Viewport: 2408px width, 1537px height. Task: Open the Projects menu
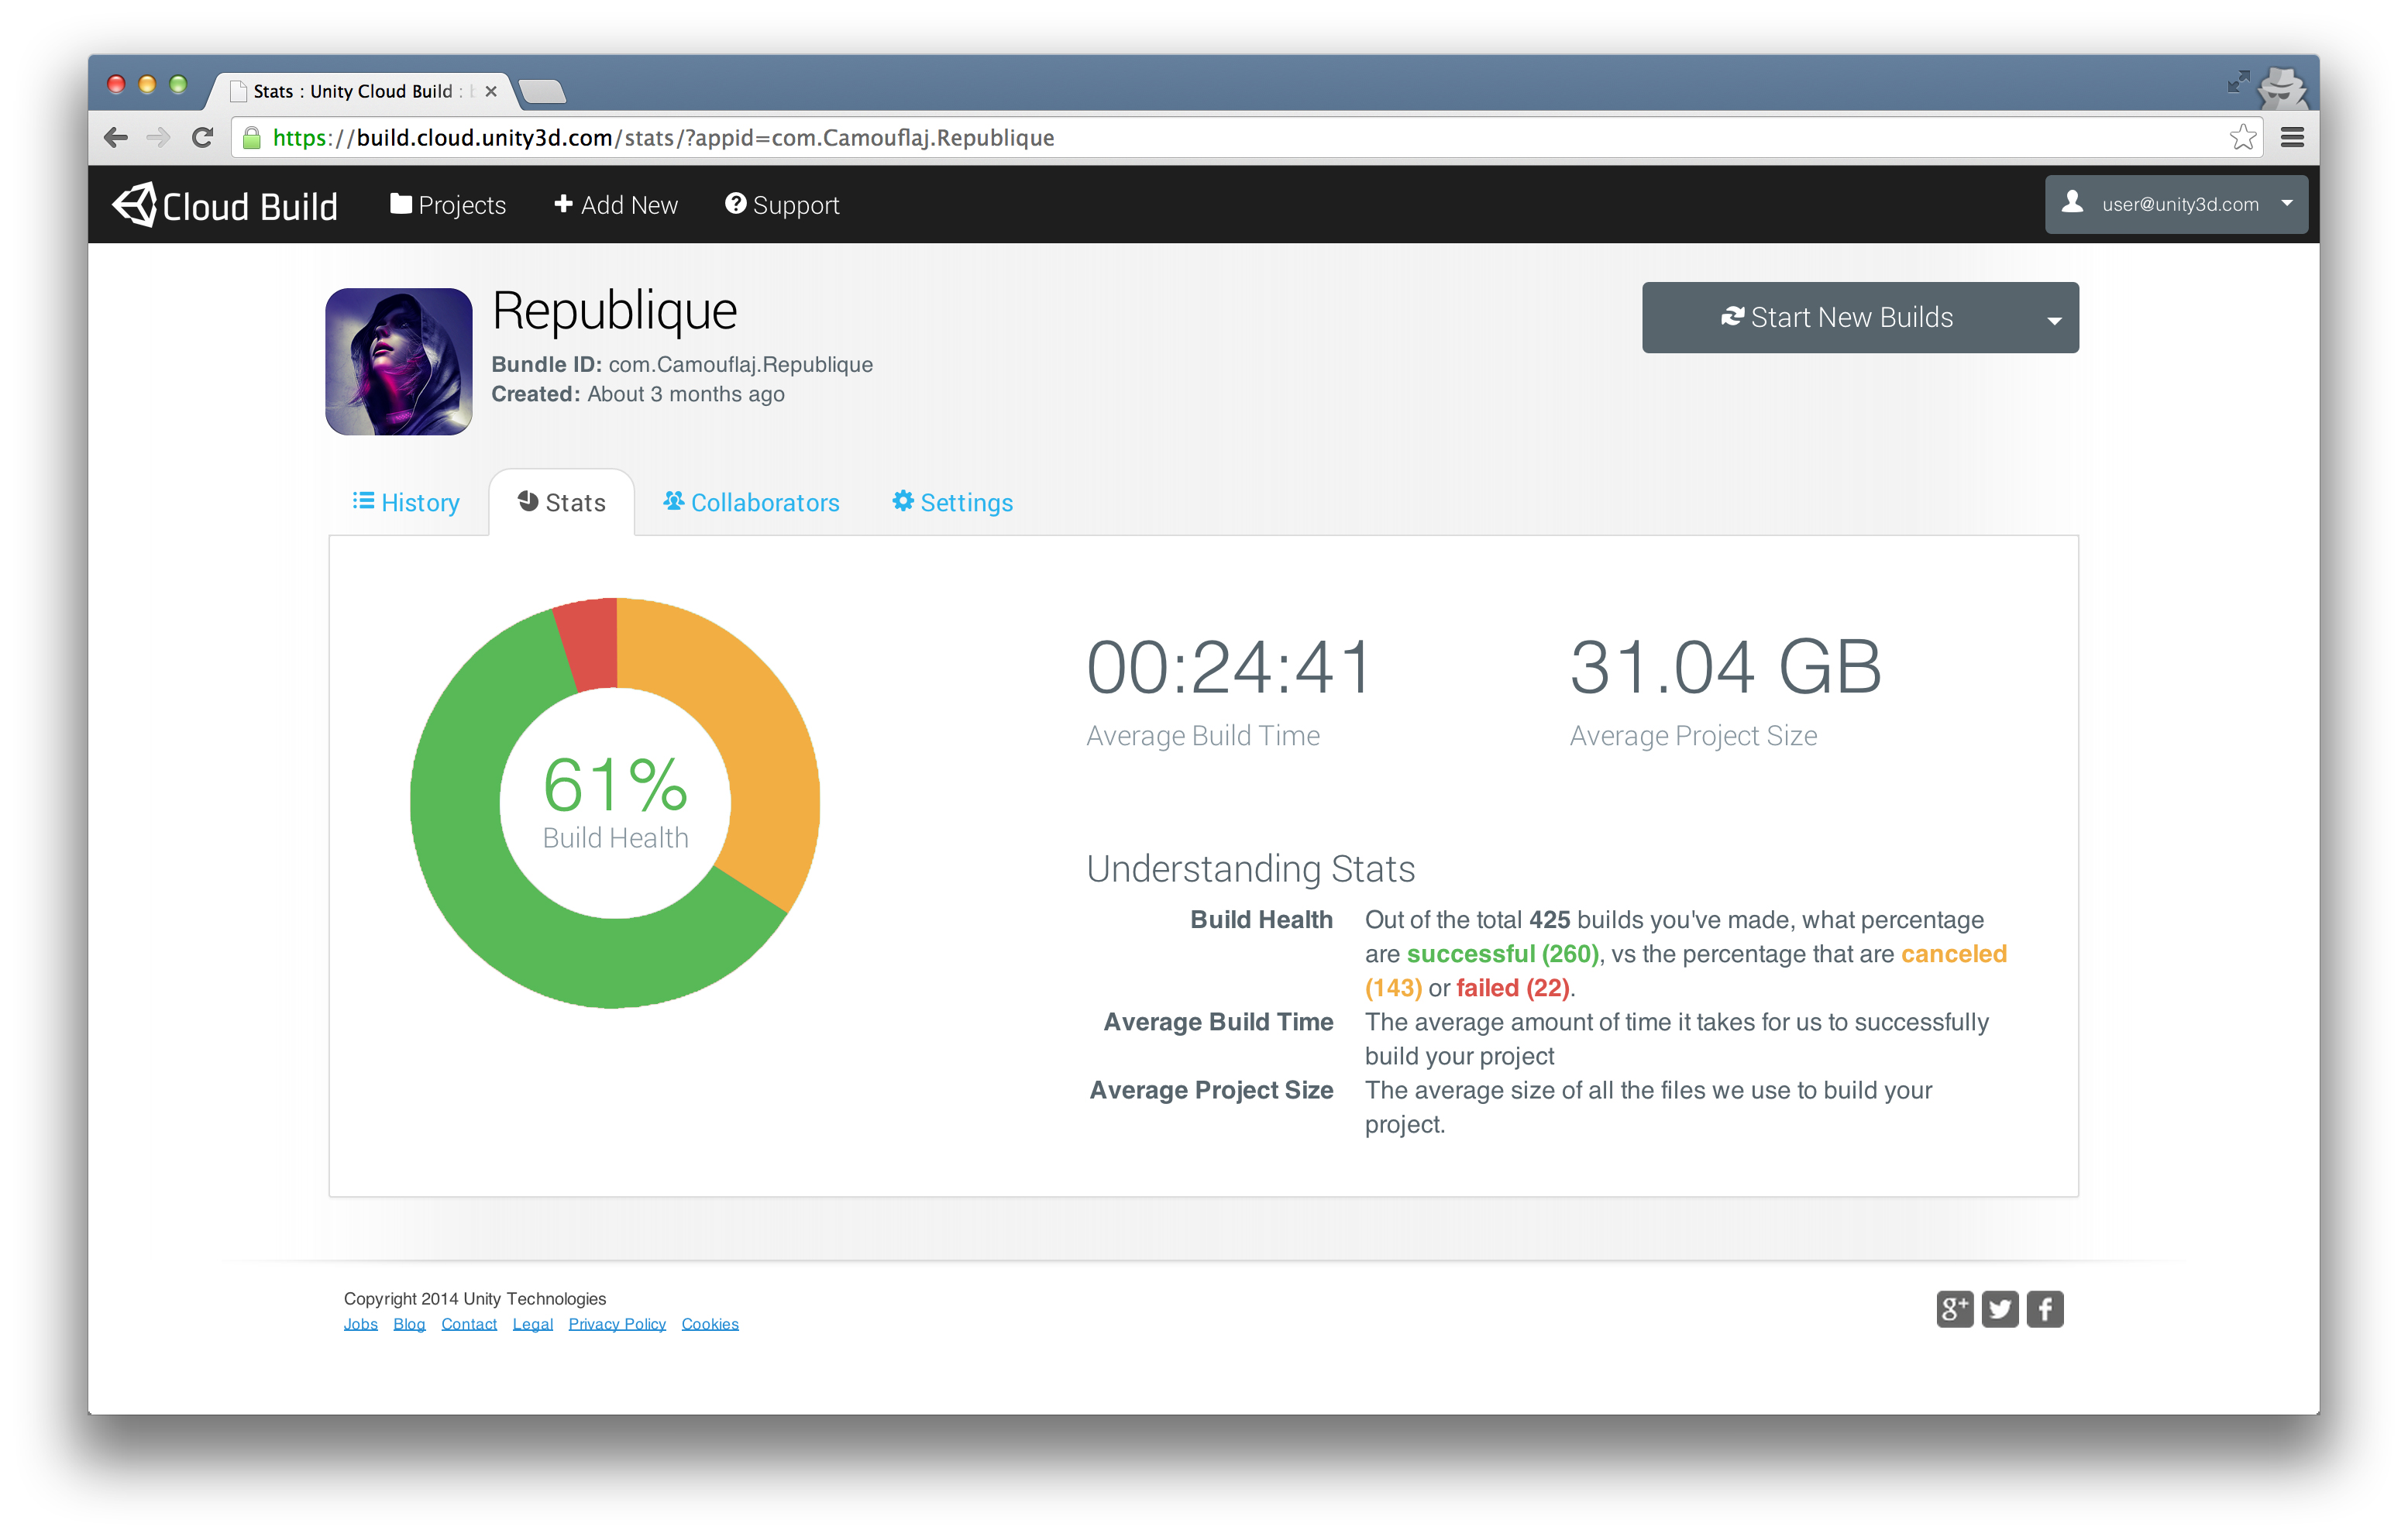[x=448, y=205]
